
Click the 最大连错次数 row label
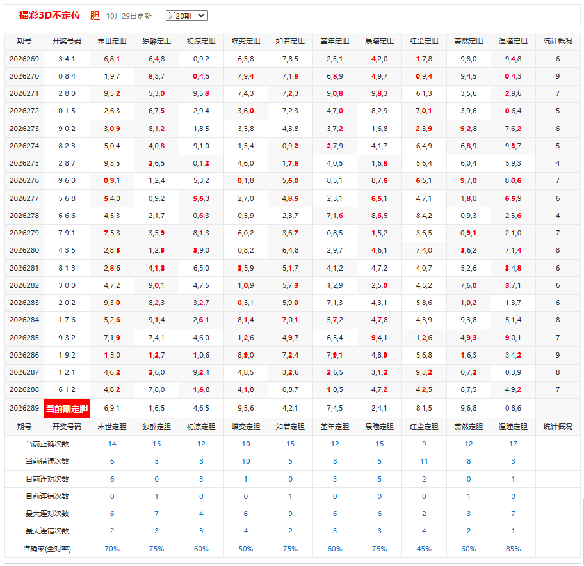pyautogui.click(x=47, y=531)
